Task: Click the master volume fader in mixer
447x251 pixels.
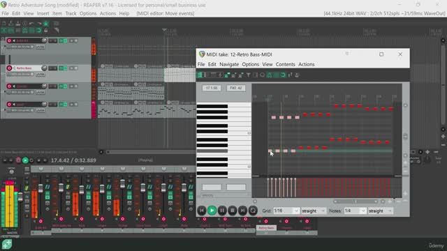Action: pyautogui.click(x=20, y=197)
